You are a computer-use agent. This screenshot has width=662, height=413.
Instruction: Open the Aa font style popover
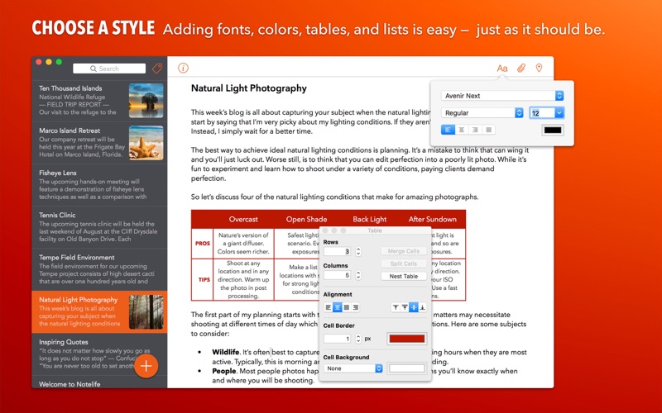coord(502,69)
